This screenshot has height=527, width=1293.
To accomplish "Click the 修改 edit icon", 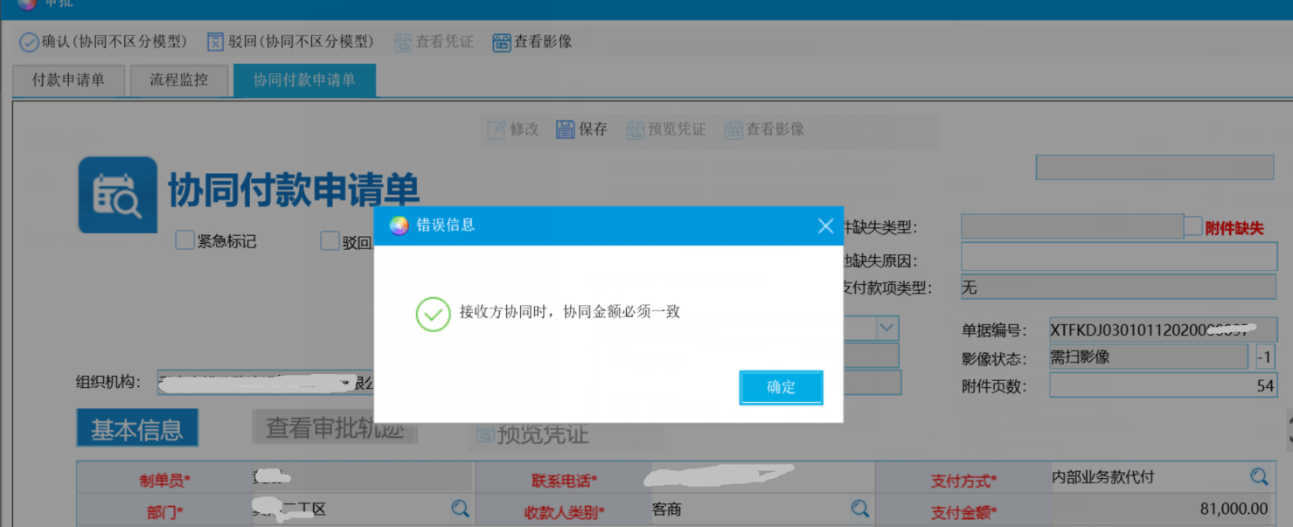I will pos(497,129).
